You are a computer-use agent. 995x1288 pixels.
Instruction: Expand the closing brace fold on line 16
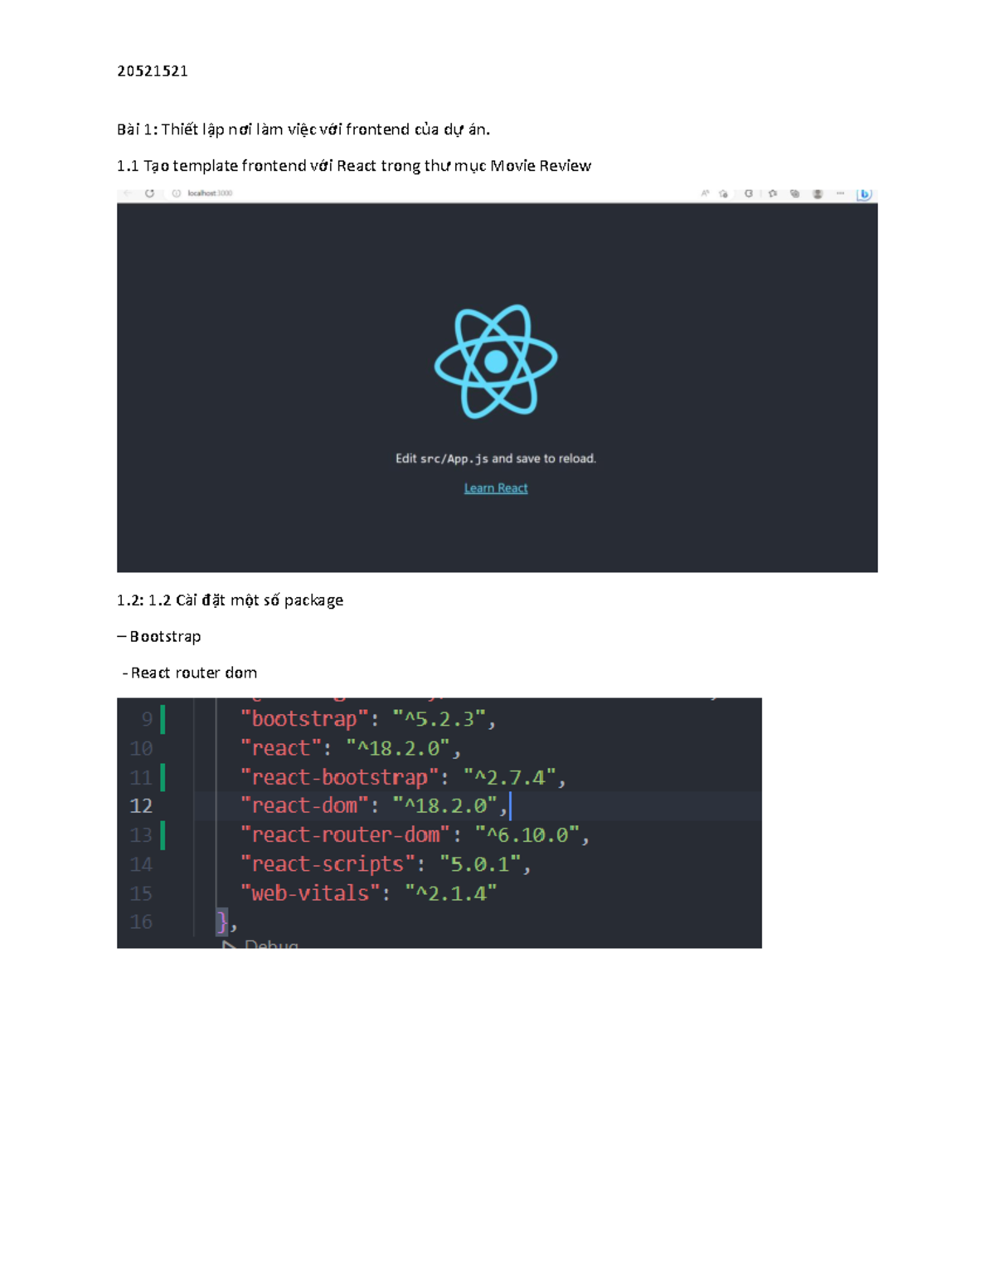tap(224, 921)
